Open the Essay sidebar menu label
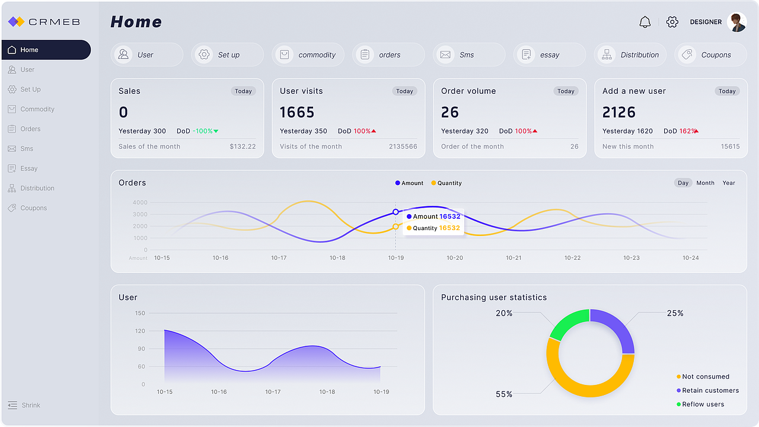The width and height of the screenshot is (759, 427). tap(29, 168)
